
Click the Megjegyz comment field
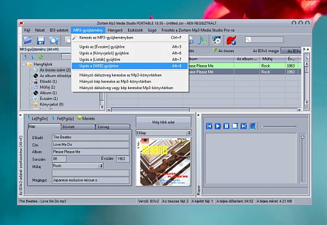(x=90, y=180)
